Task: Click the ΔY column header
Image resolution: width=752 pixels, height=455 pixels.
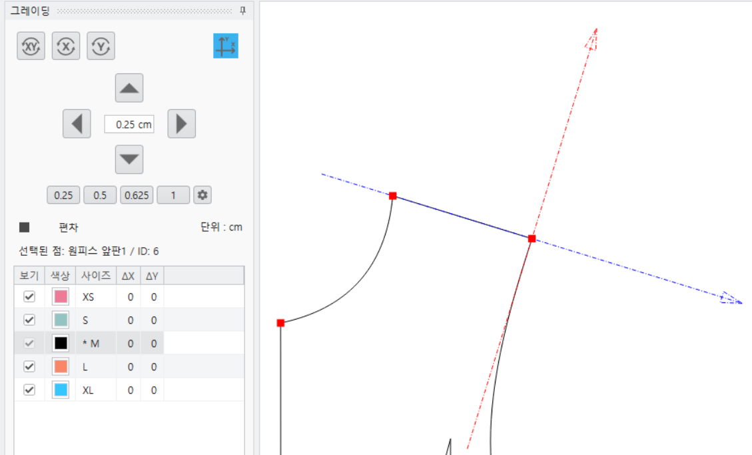Action: 152,276
